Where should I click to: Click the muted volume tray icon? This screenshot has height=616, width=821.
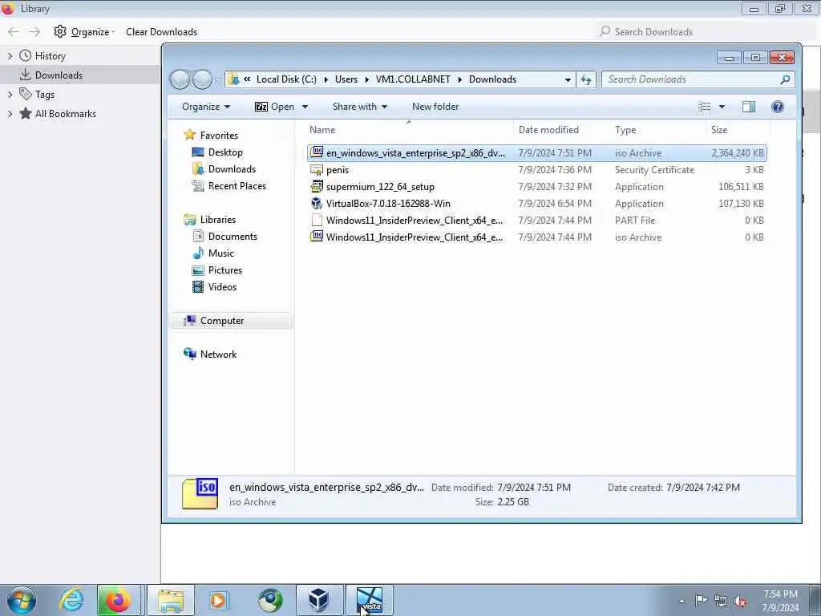tap(740, 601)
